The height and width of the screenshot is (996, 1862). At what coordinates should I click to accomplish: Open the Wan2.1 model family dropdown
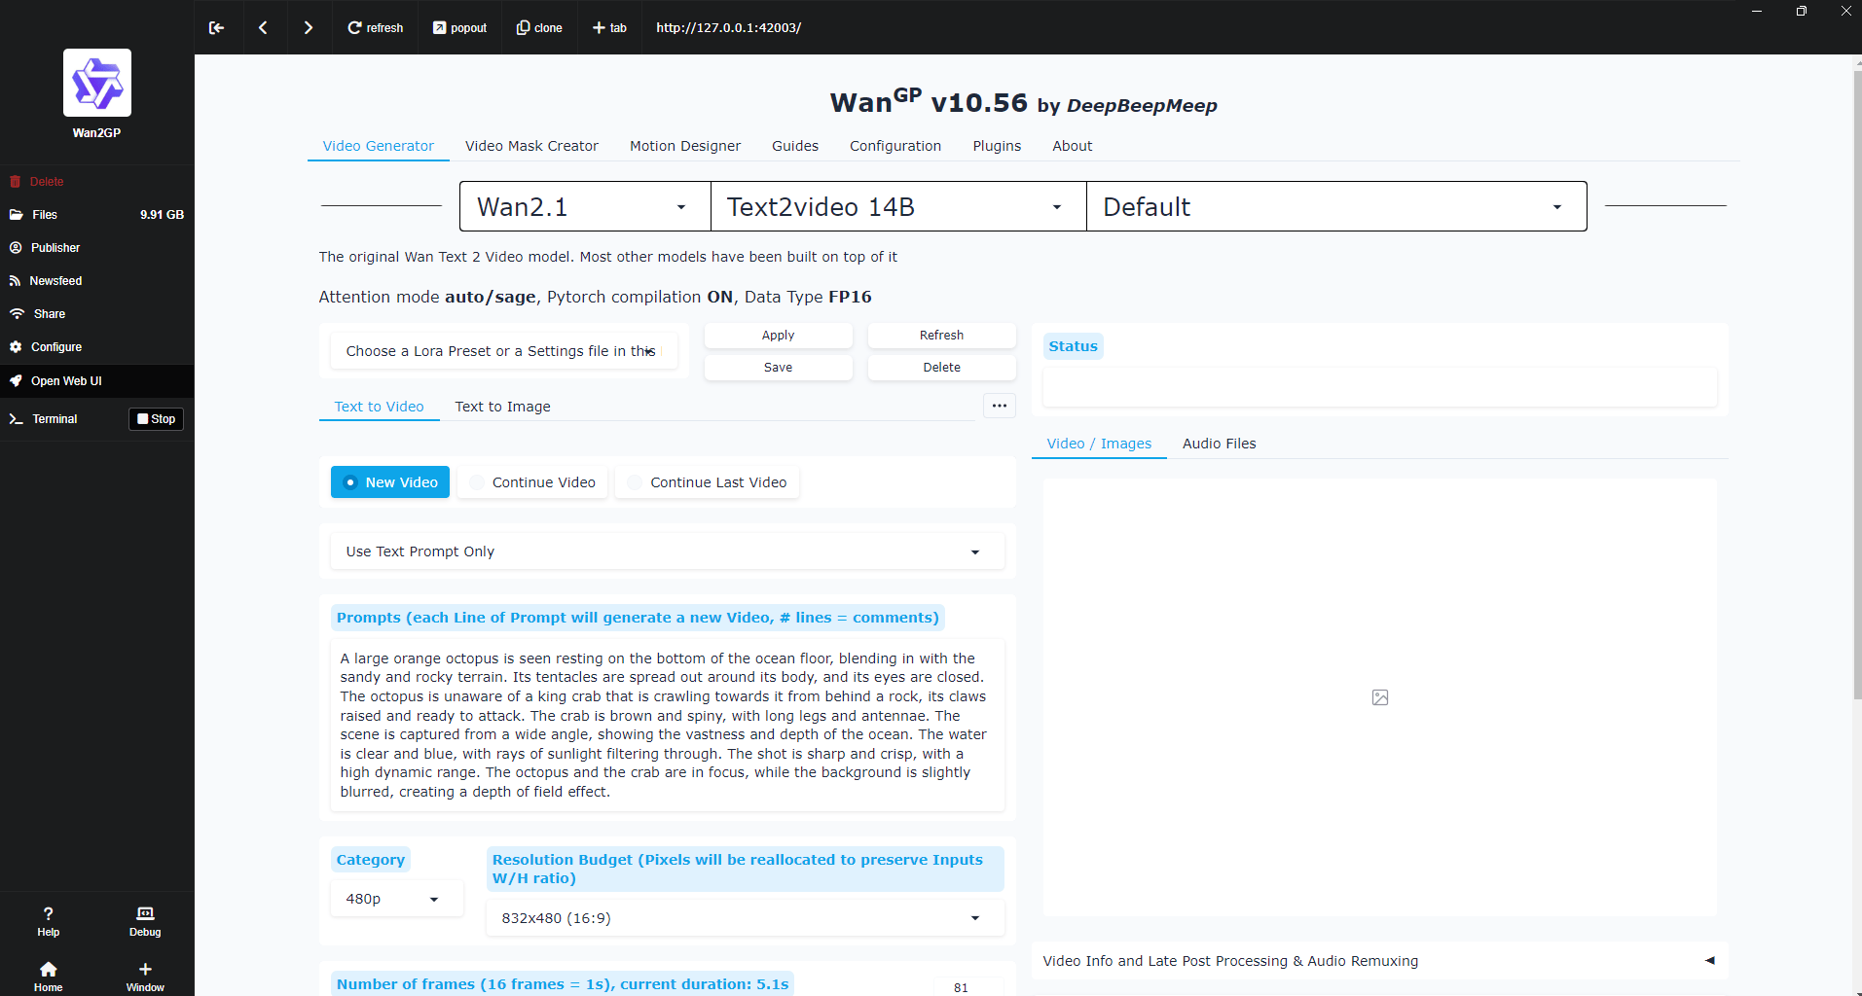pyautogui.click(x=585, y=206)
